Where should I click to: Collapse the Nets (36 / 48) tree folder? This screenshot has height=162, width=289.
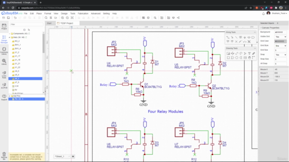(x=9, y=37)
